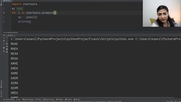Click output line MEAH
This screenshot has width=181, height=102.
coord(14,54)
